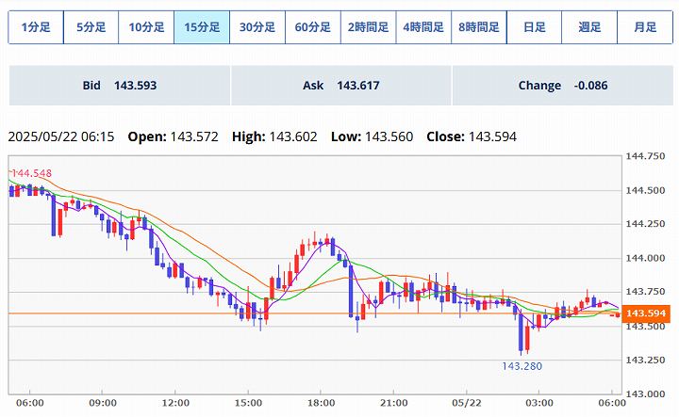Click the Ask 143.617 price cell
The width and height of the screenshot is (679, 417).
(x=340, y=86)
